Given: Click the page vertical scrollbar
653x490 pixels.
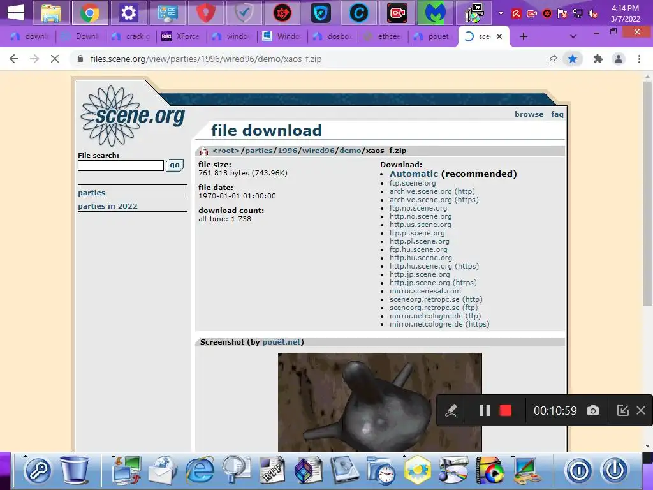Looking at the screenshot, I should point(647,194).
